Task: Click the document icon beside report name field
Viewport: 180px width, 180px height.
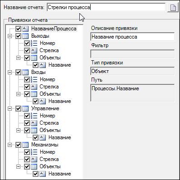Action: (173, 7)
